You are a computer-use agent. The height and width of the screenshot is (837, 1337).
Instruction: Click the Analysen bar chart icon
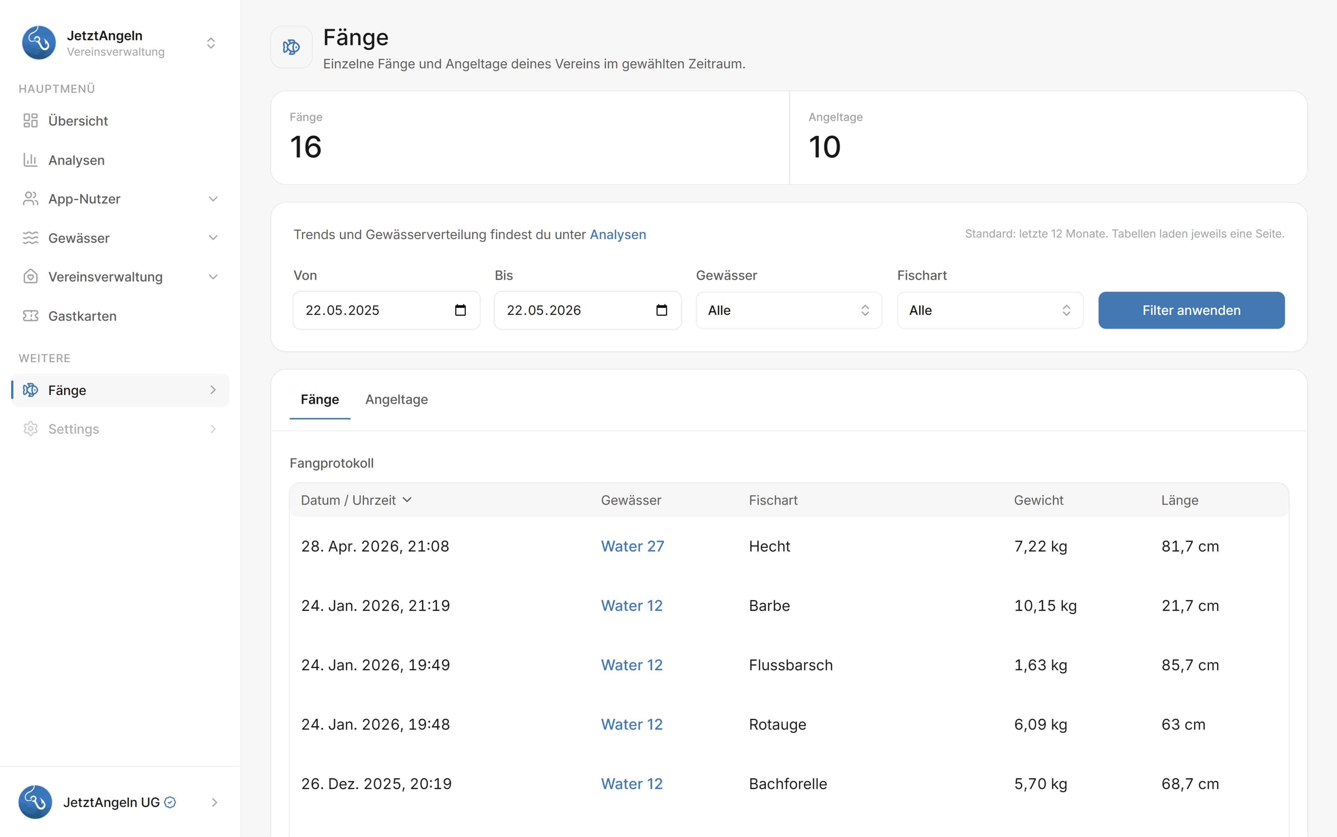pyautogui.click(x=30, y=160)
